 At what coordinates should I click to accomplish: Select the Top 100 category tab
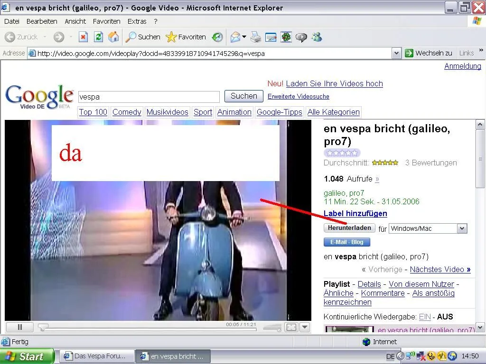(x=93, y=112)
